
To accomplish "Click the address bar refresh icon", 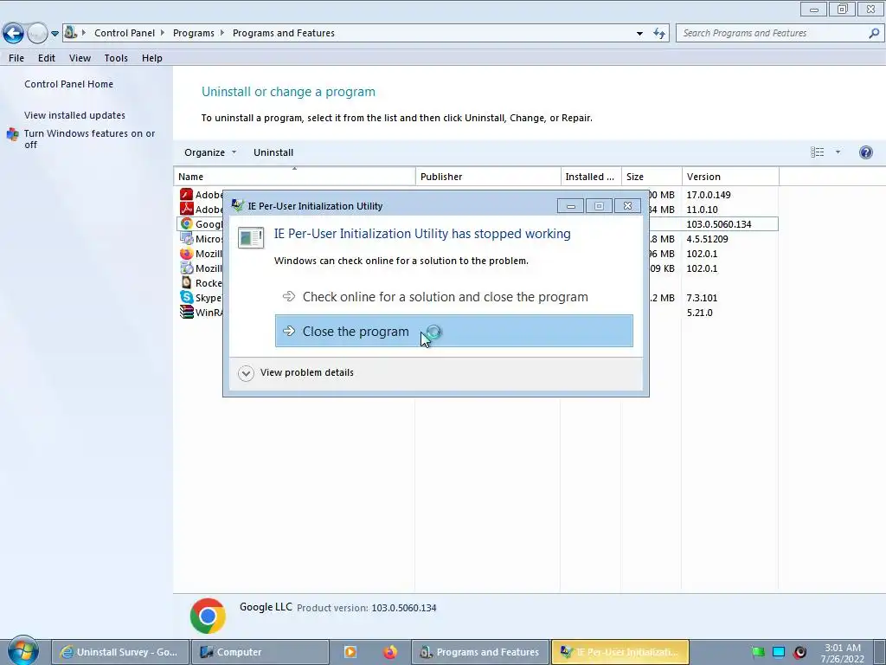I will [658, 34].
